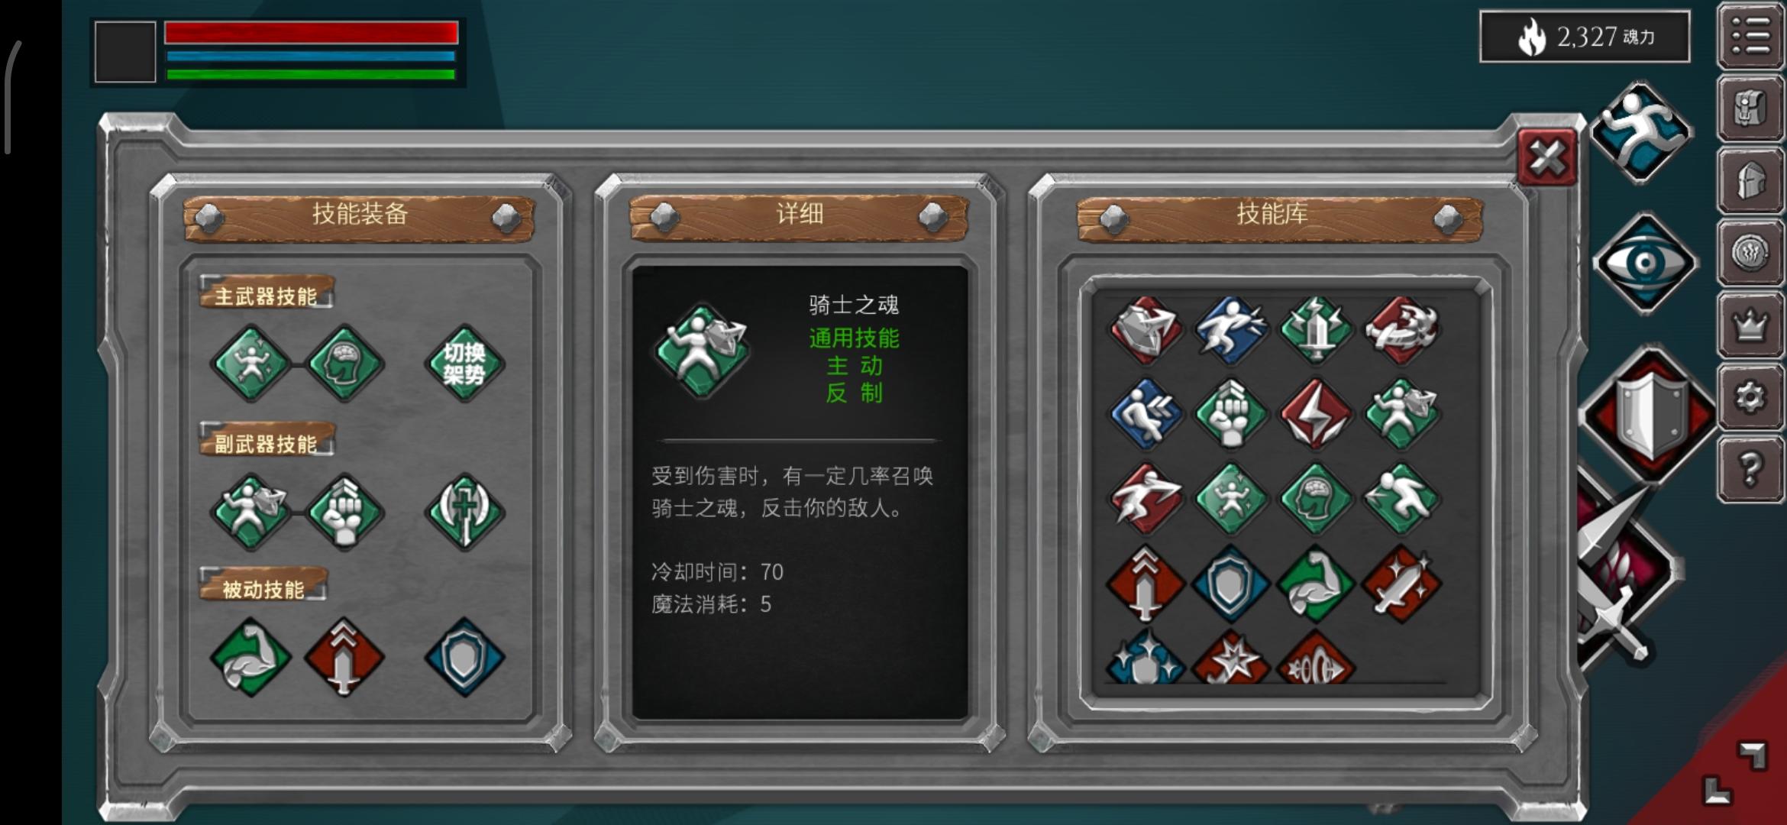Select the axe skill in sub-weapon row

pos(464,512)
